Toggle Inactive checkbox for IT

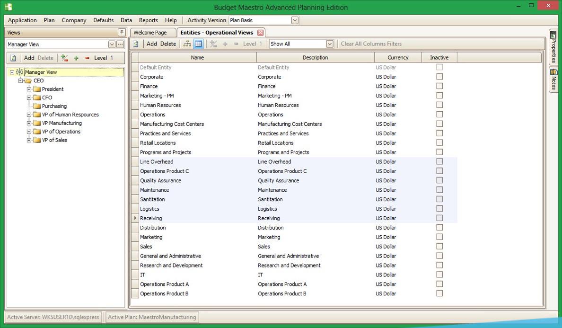click(x=439, y=275)
